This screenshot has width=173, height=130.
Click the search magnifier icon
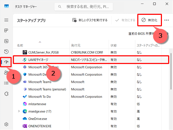pos(60,7)
